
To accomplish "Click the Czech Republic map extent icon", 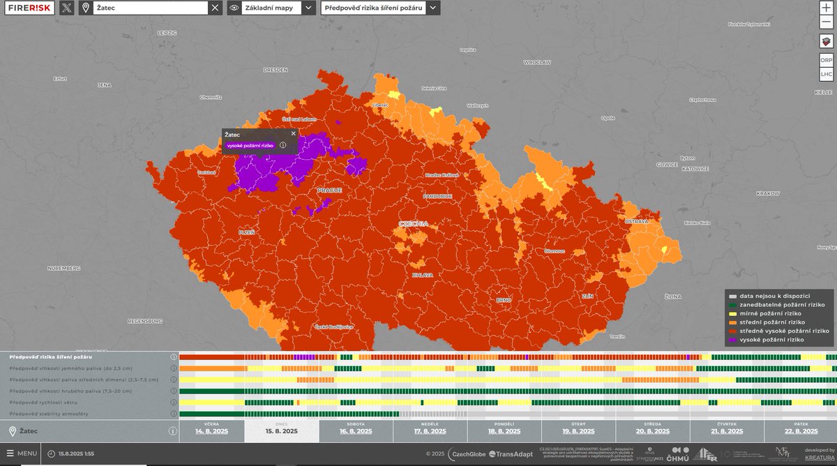I will point(826,41).
